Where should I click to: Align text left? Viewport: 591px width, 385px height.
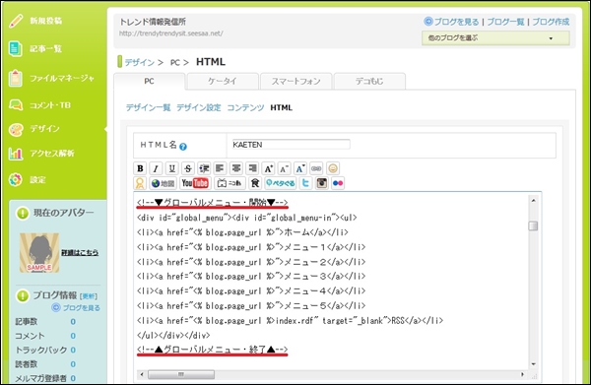coord(220,168)
